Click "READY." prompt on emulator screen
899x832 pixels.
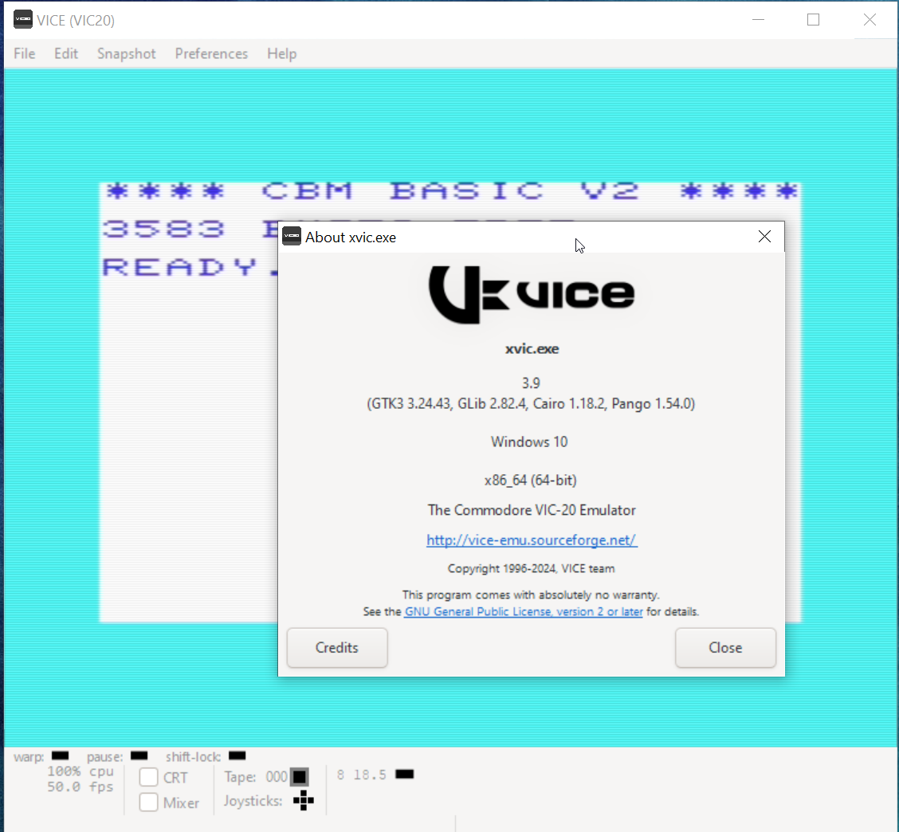pyautogui.click(x=189, y=267)
